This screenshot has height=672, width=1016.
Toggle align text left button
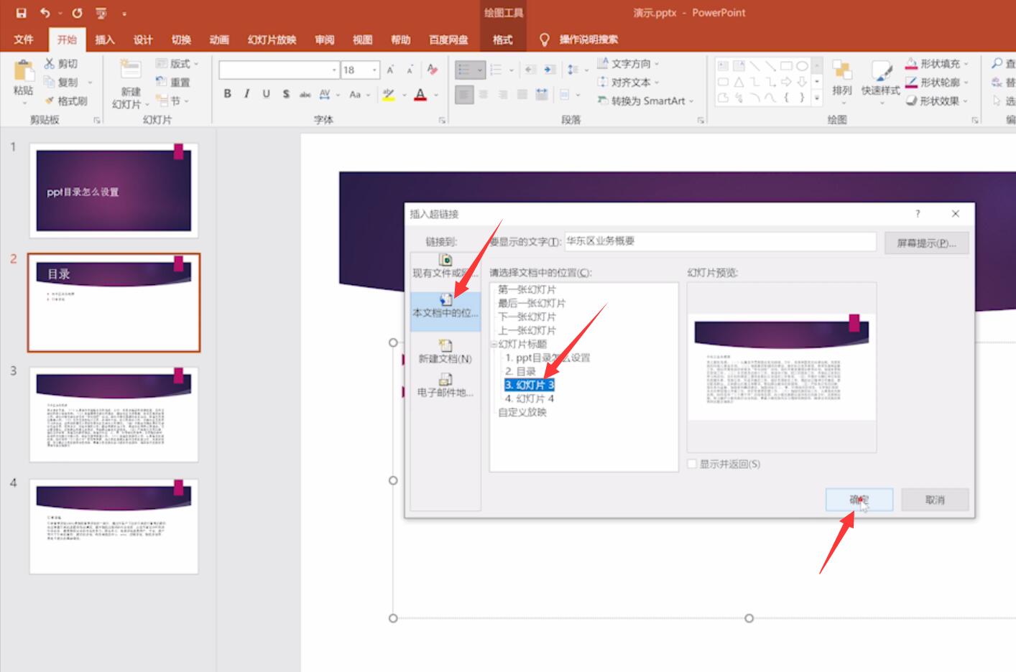pyautogui.click(x=464, y=94)
